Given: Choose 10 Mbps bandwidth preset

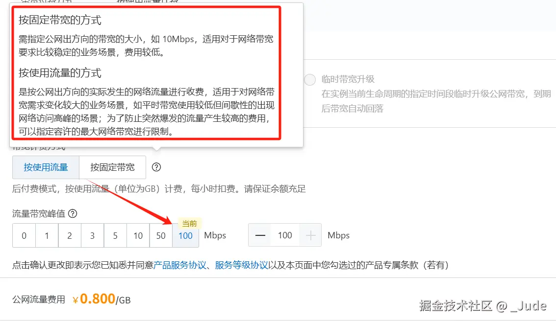Looking at the screenshot, I should tap(138, 236).
